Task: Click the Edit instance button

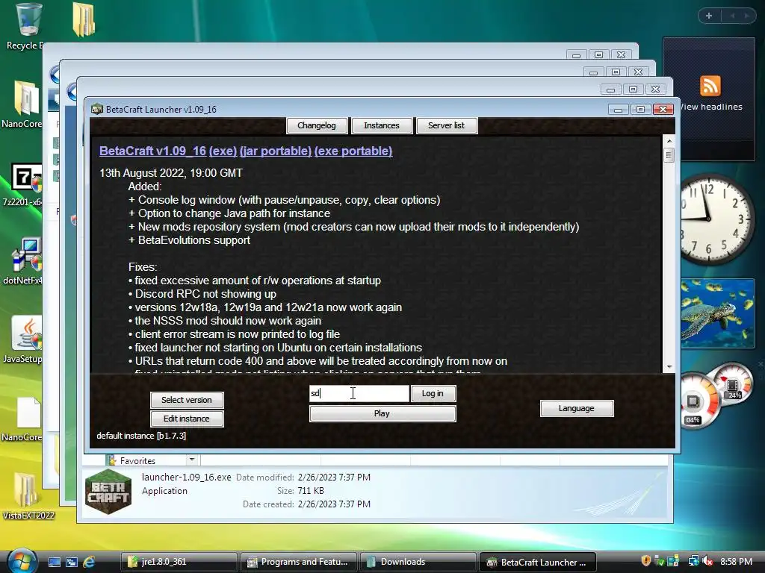Action: 187,419
